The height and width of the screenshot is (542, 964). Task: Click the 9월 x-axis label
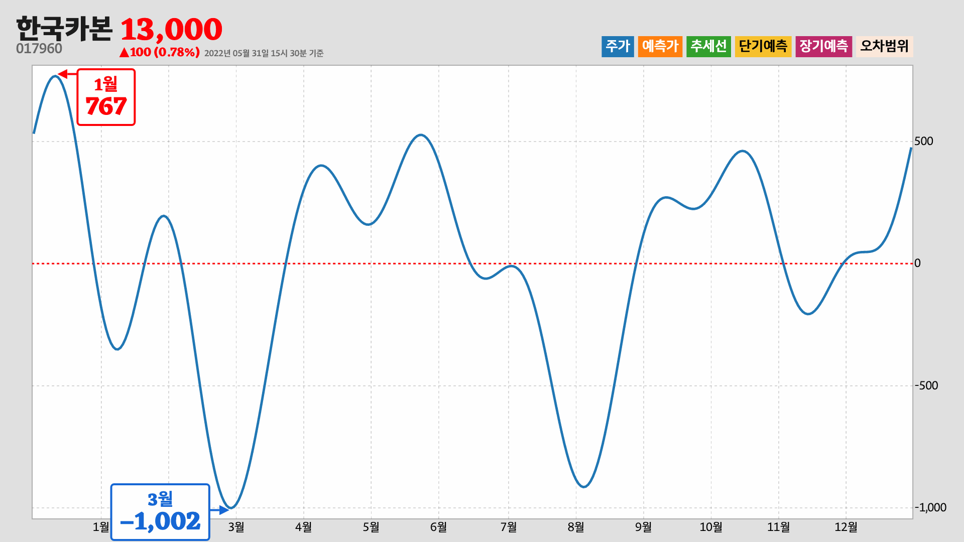tap(643, 527)
